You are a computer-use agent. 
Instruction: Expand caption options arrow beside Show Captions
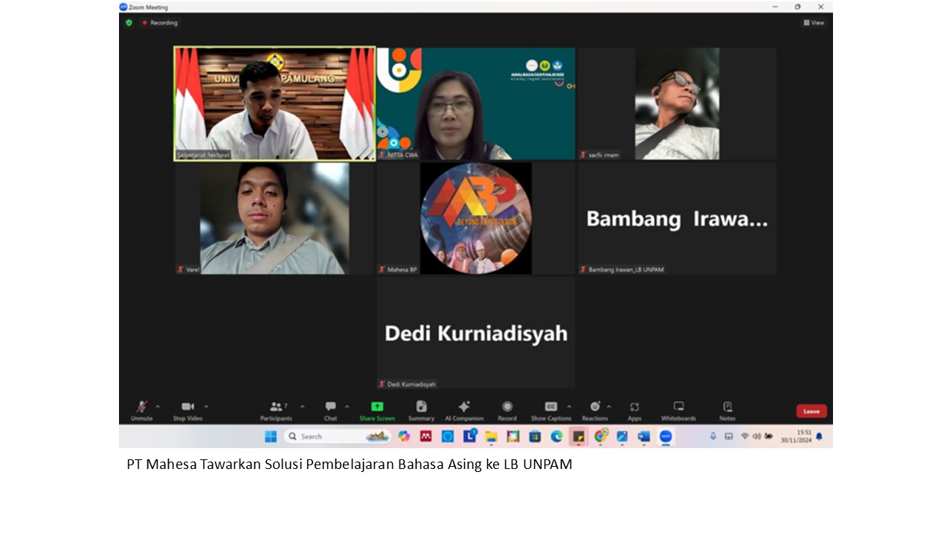pyautogui.click(x=569, y=406)
